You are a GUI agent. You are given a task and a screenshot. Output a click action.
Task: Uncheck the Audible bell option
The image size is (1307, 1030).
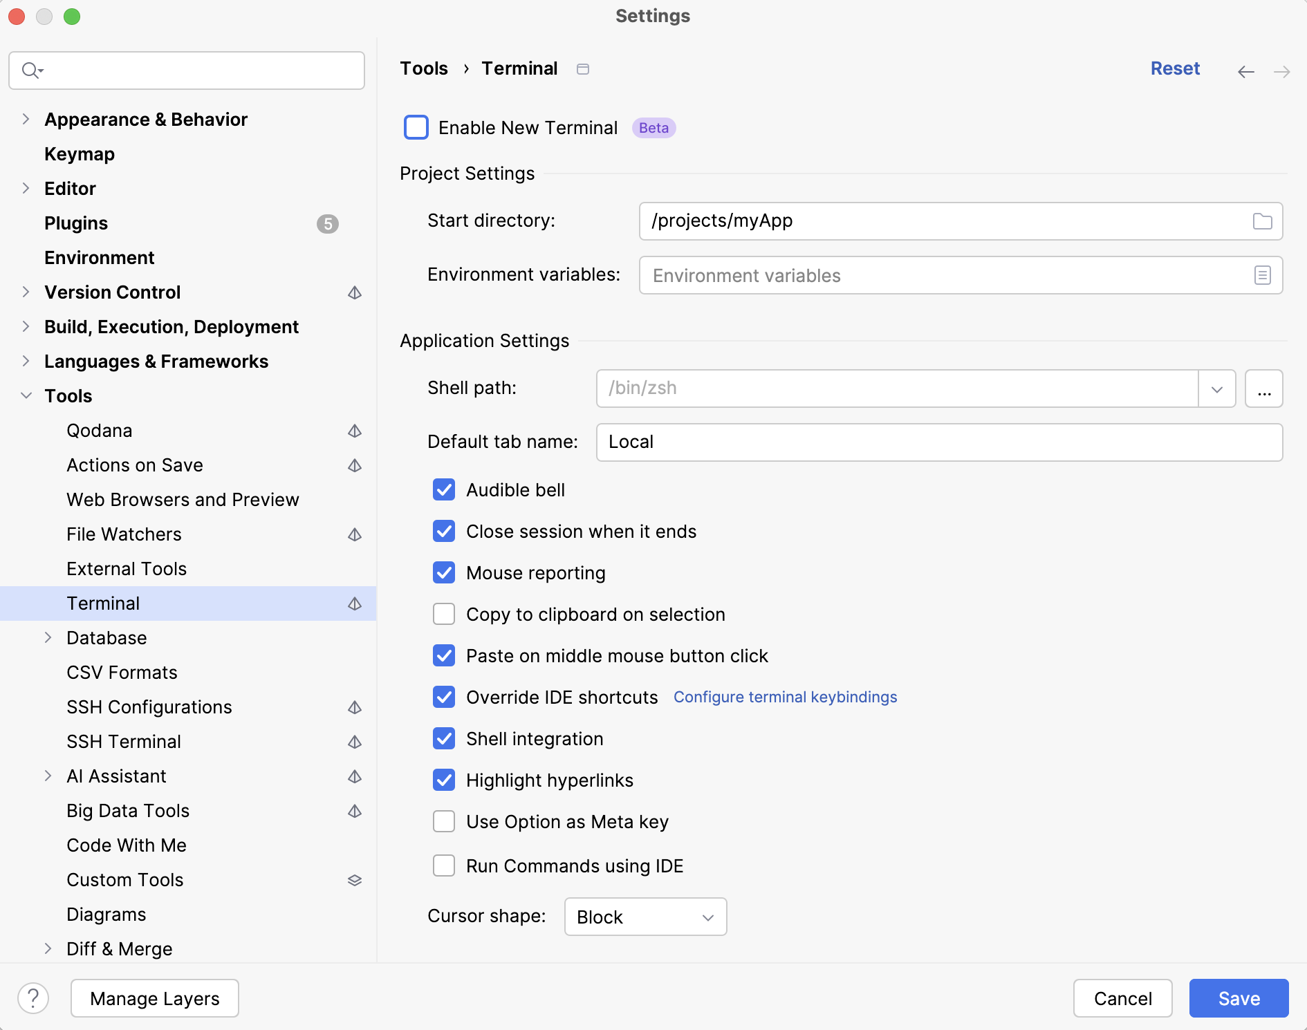(444, 490)
